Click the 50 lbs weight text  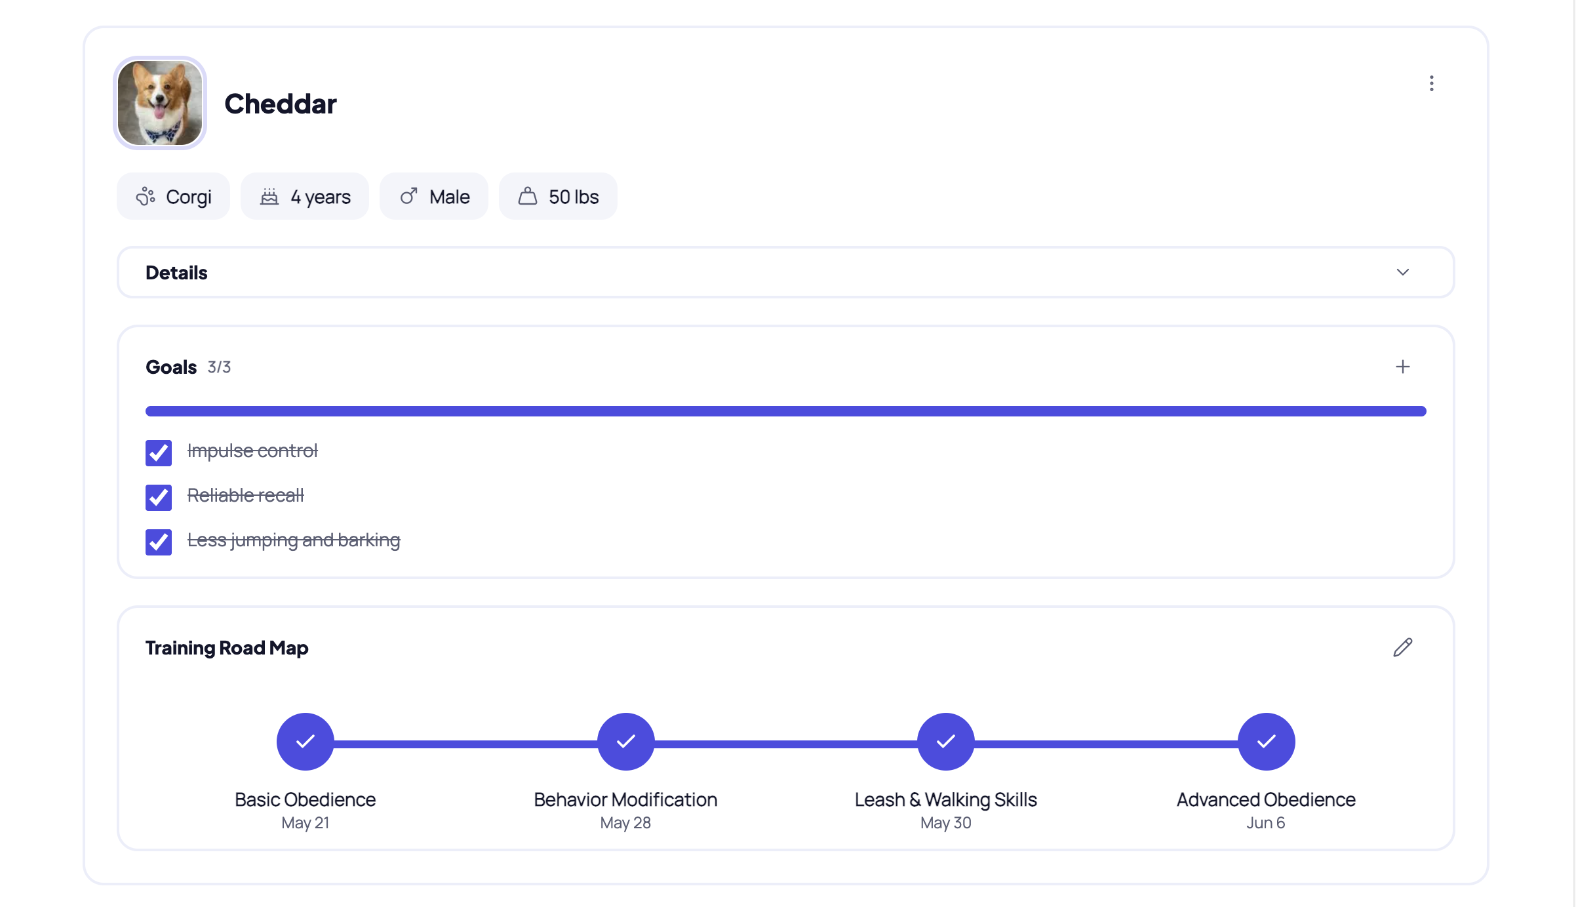pos(574,197)
